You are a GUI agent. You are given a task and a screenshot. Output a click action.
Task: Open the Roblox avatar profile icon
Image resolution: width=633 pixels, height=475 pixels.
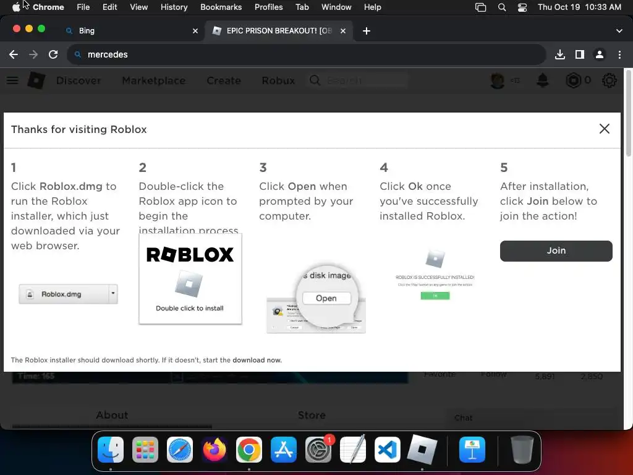[x=498, y=80]
